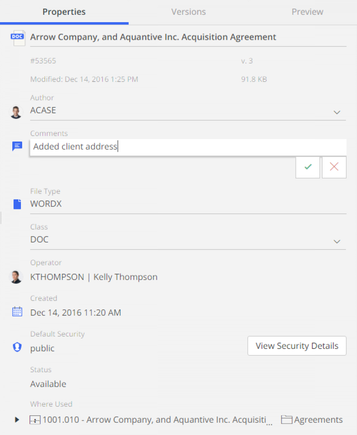Open the Author dropdown chevron

pos(337,112)
